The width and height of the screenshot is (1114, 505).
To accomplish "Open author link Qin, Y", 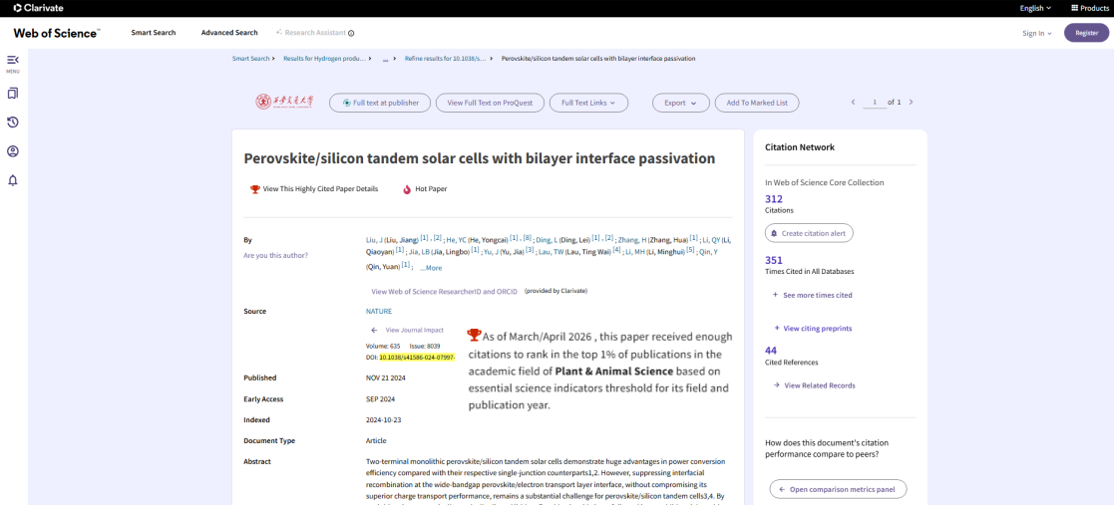I will (x=708, y=252).
